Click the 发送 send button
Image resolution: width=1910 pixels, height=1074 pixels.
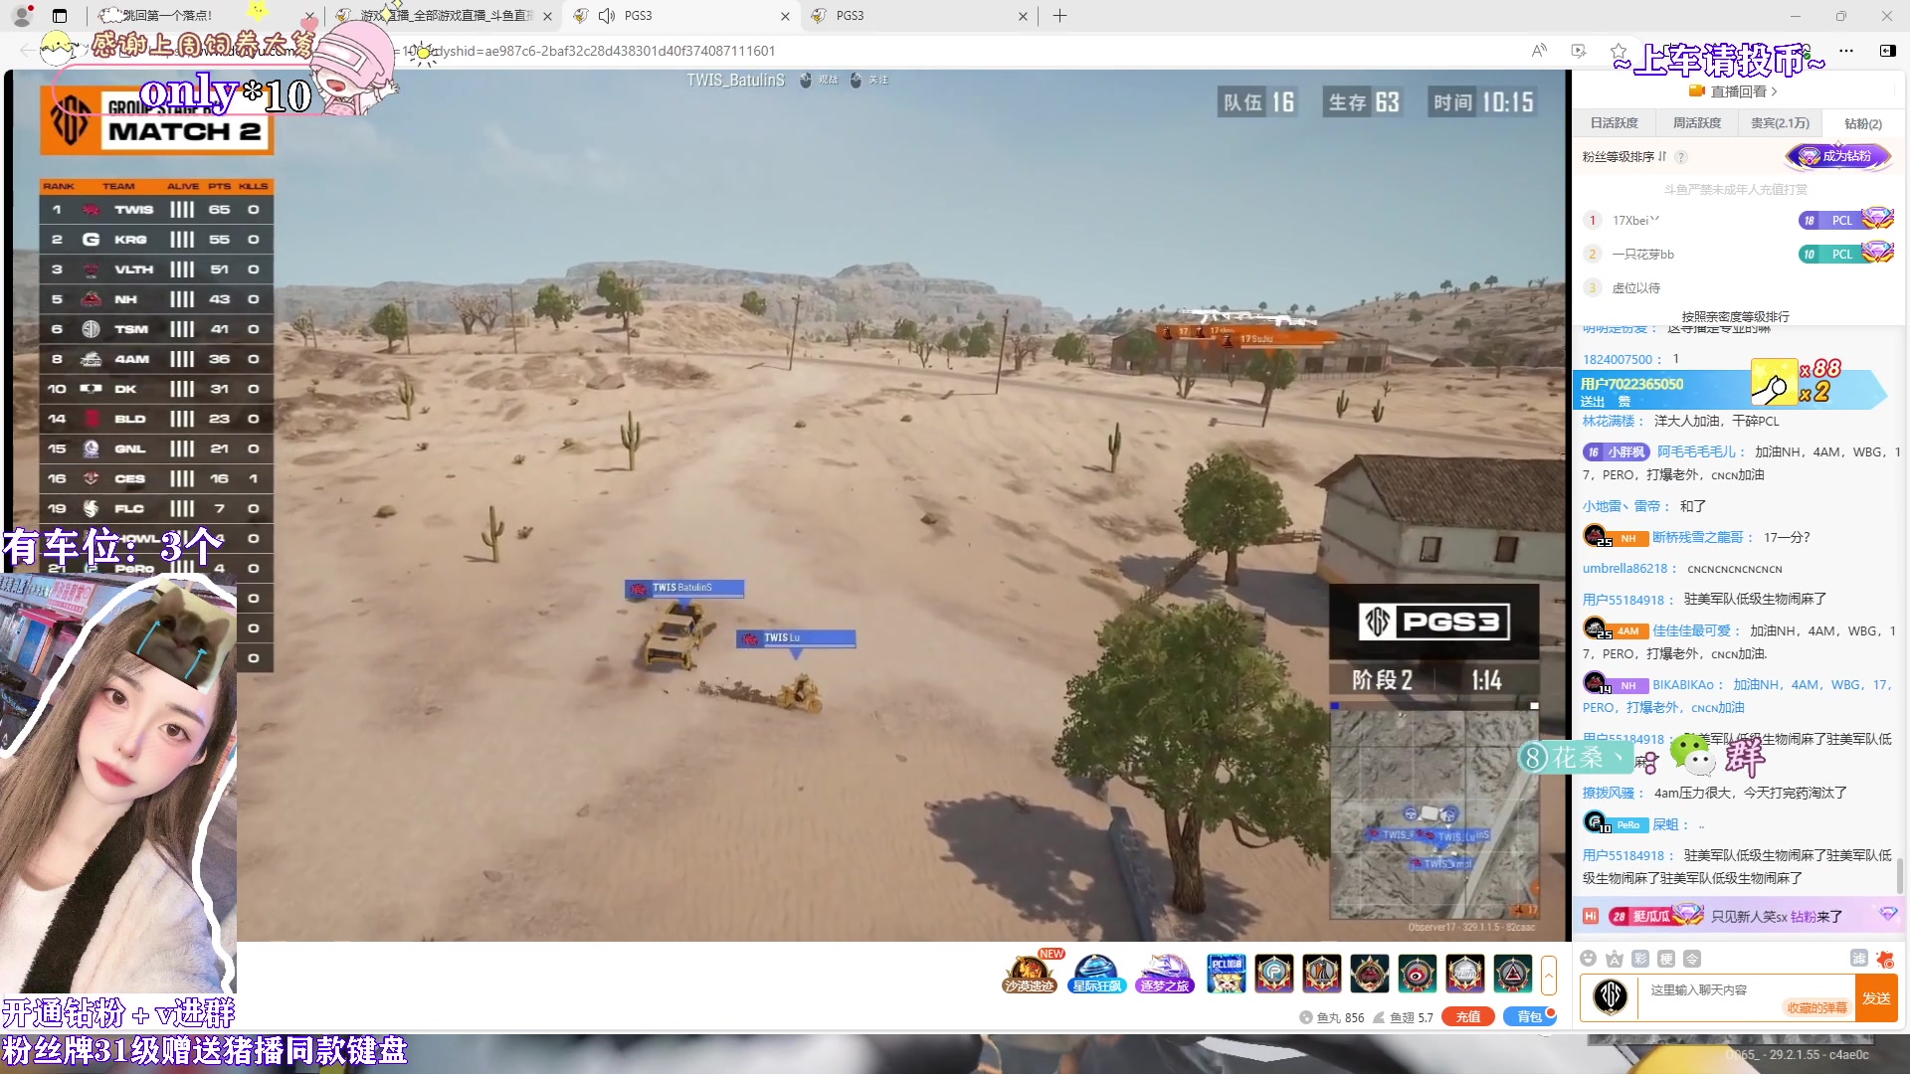click(1876, 998)
